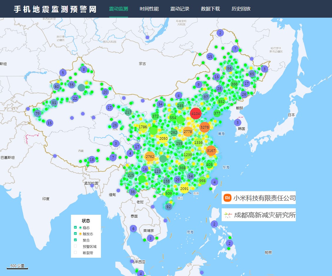This screenshot has width=332, height=276.
Task: Click the 1336 cluster marker
Action: tap(198, 143)
